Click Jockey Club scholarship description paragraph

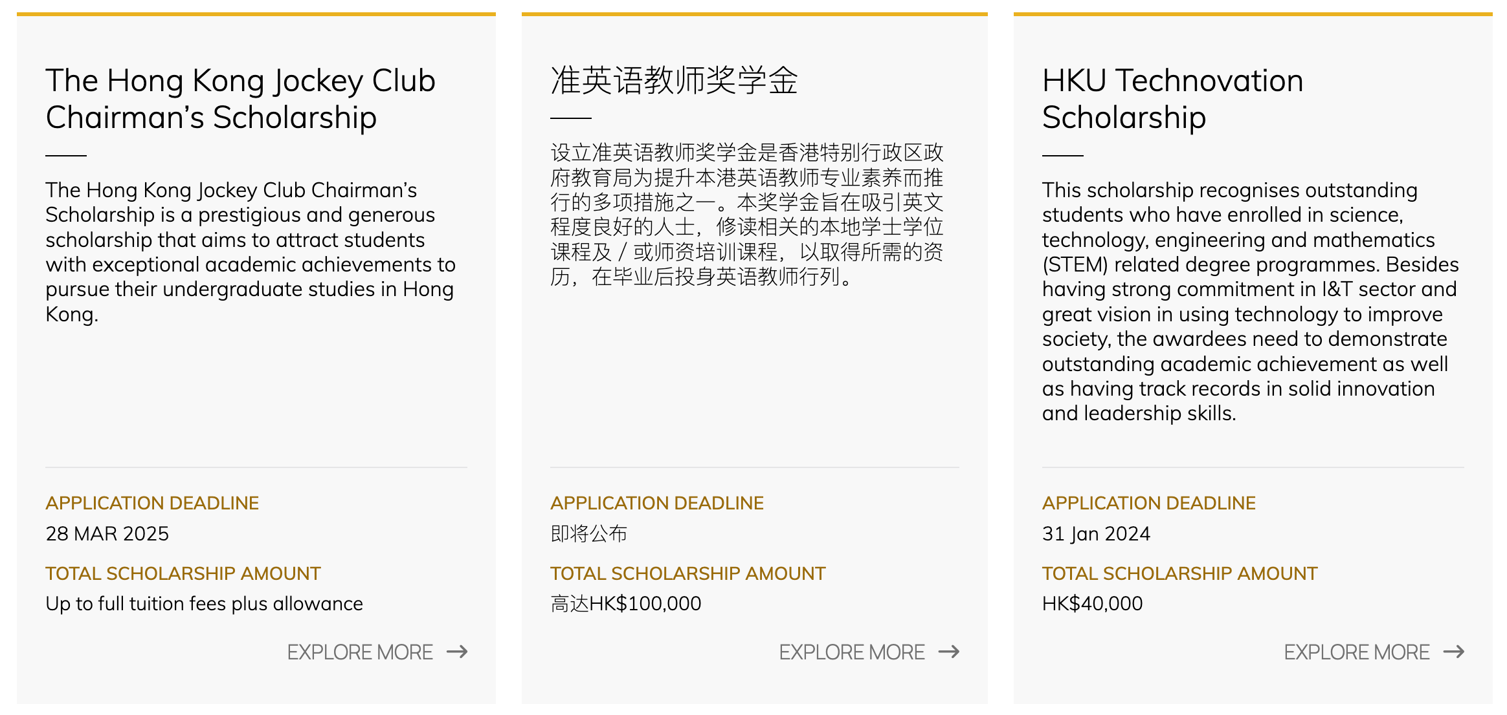click(x=249, y=252)
